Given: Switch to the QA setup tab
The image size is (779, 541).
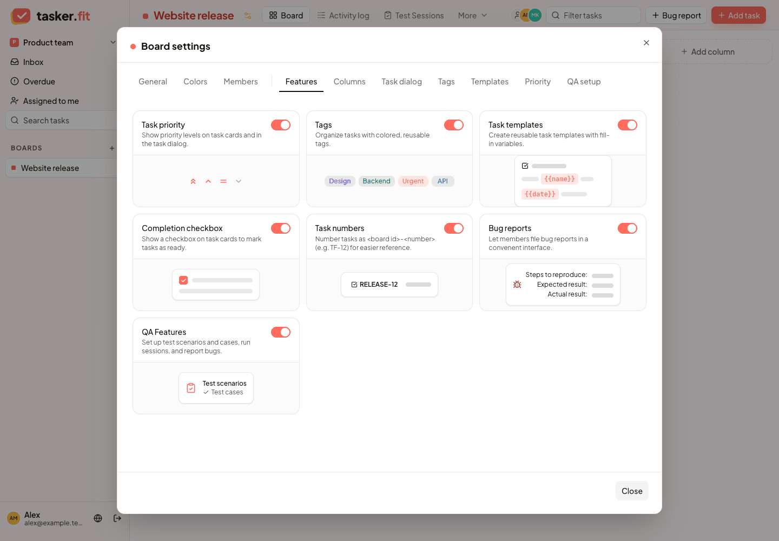Looking at the screenshot, I should pos(584,82).
